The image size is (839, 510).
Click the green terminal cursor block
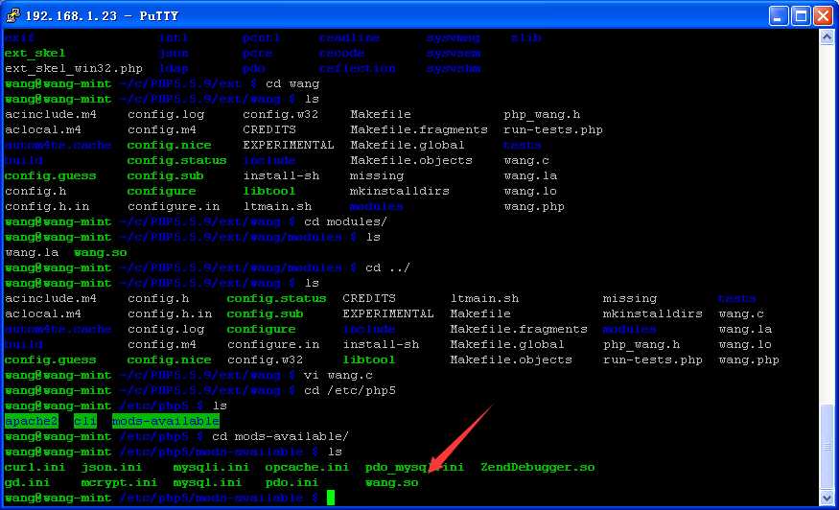(331, 498)
